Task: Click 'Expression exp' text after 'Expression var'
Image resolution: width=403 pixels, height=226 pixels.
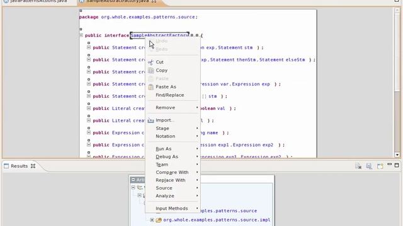Action: (x=251, y=84)
